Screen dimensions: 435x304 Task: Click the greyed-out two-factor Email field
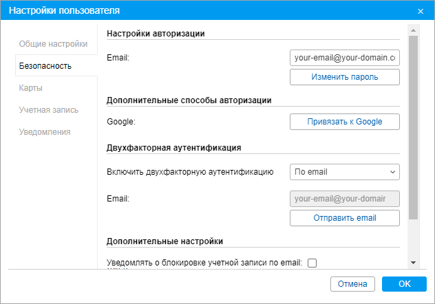point(344,199)
